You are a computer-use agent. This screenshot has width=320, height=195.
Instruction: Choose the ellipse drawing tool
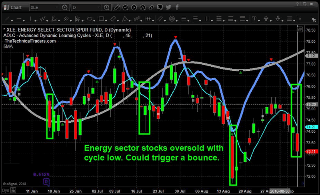90,18
